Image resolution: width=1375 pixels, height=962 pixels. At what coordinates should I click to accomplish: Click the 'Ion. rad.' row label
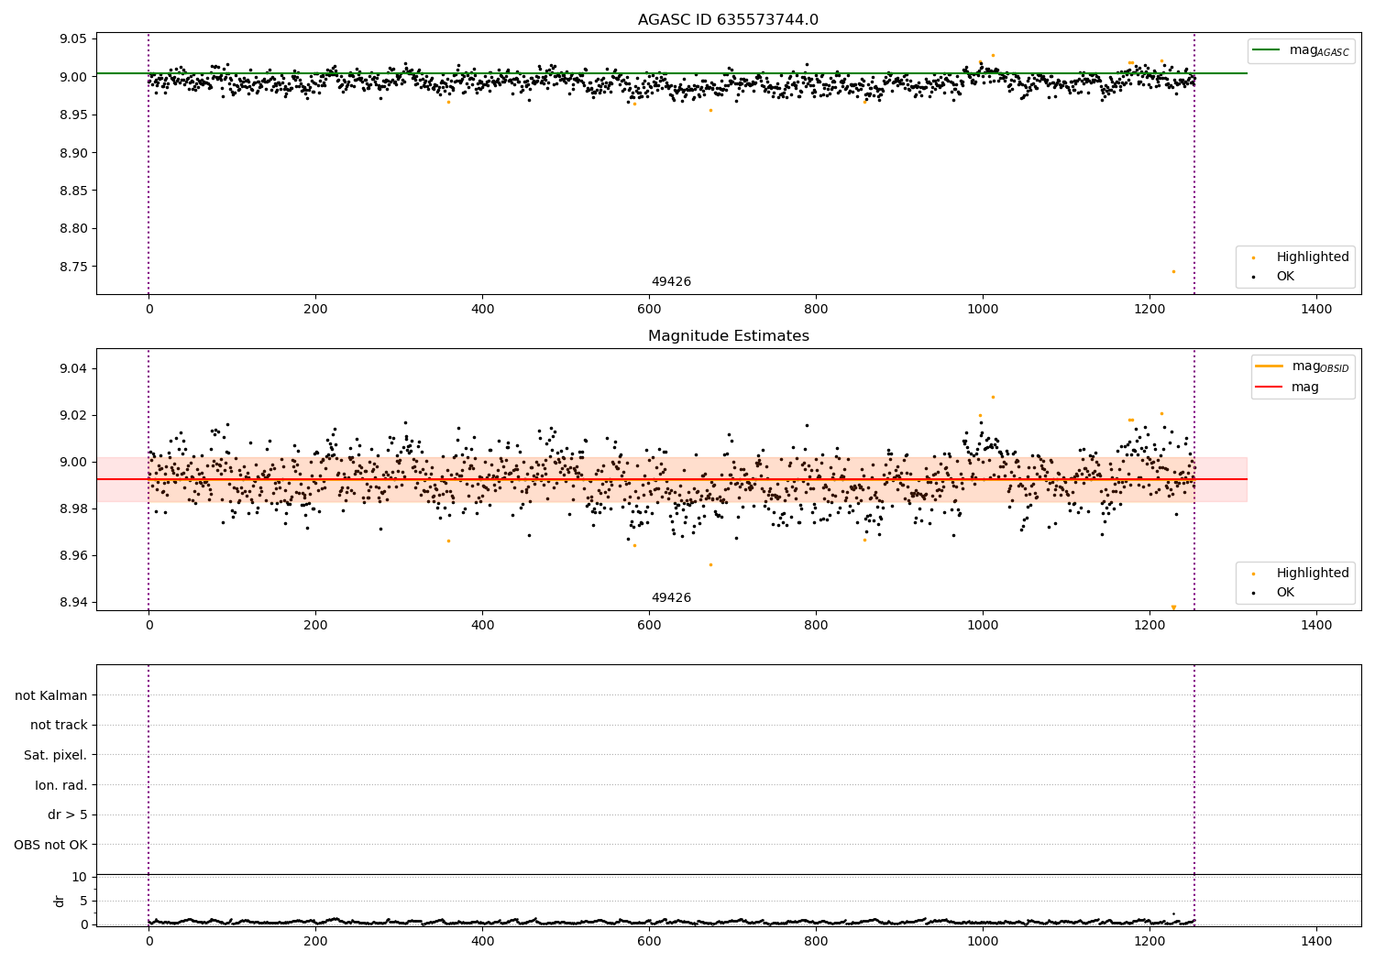[61, 785]
